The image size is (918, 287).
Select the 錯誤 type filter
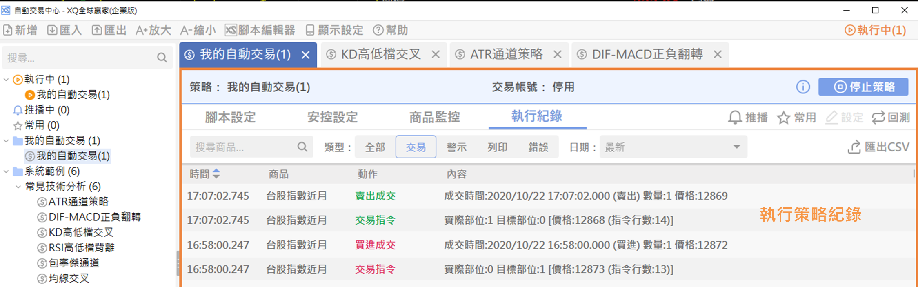pyautogui.click(x=538, y=147)
